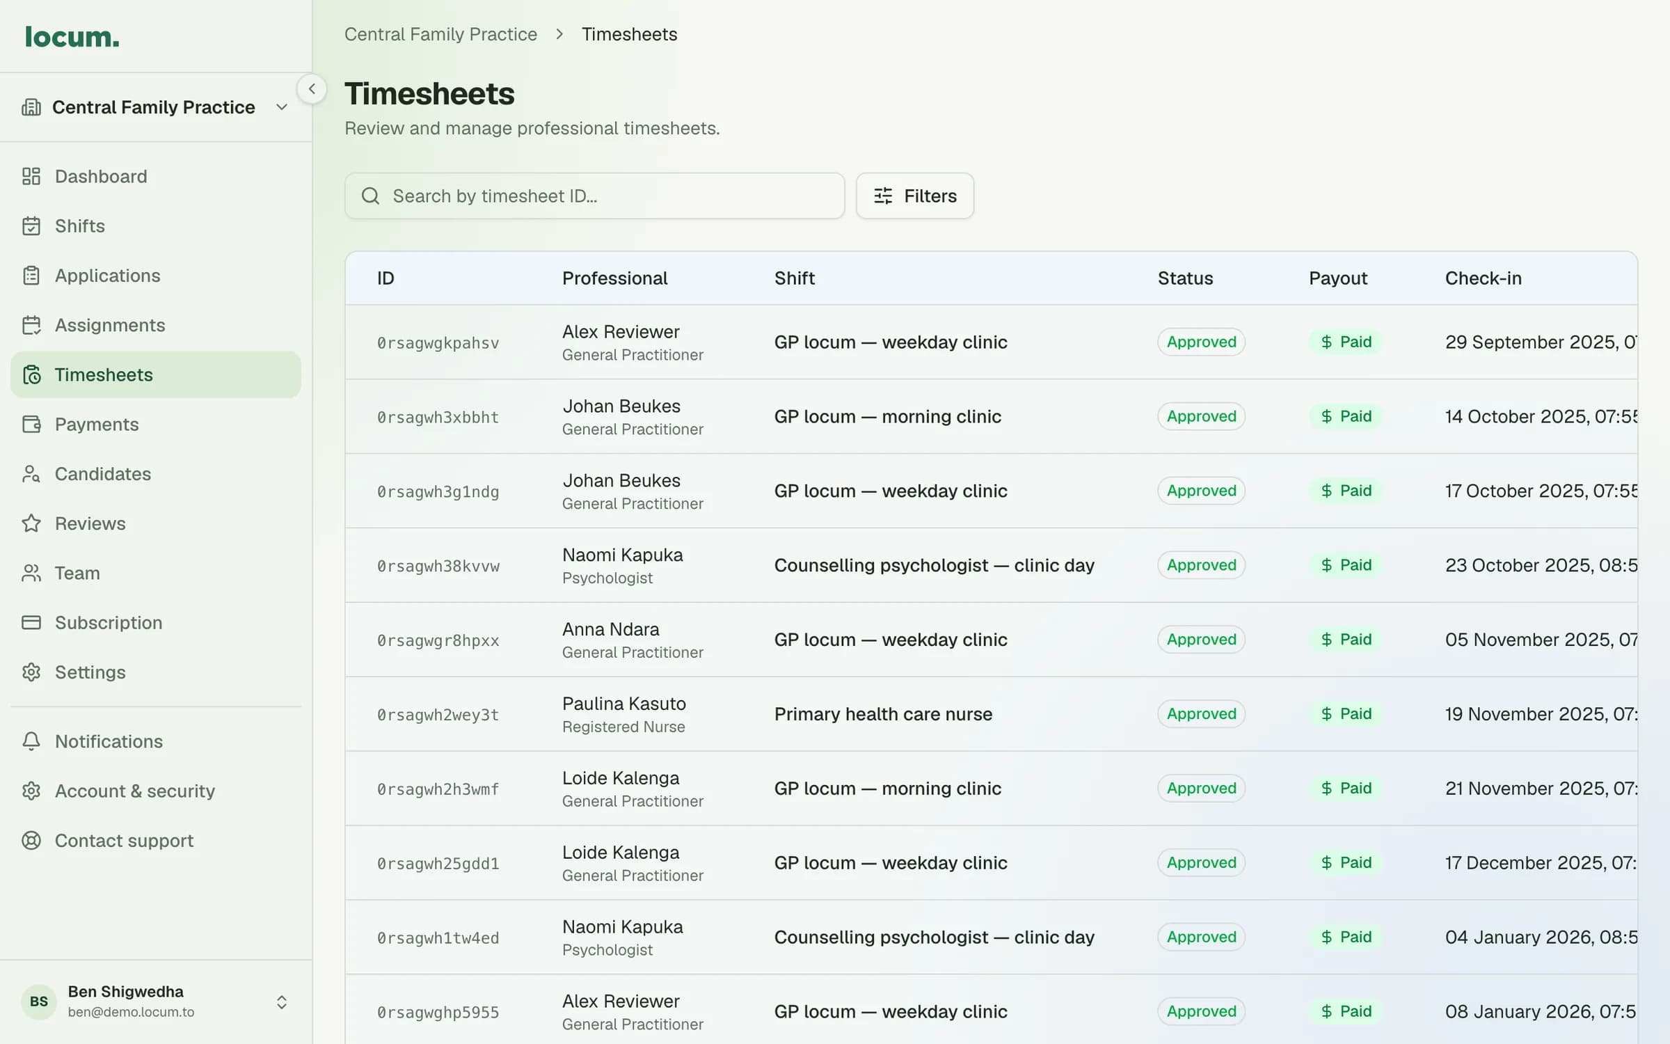Open timesheet 0rsagwh3xbbht
Viewport: 1670px width, 1044px height.
[438, 418]
